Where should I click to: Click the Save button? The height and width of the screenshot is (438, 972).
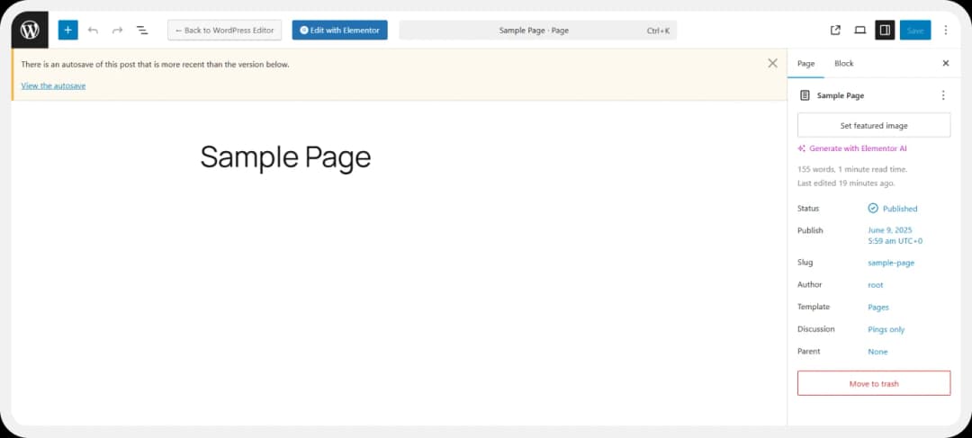click(915, 30)
